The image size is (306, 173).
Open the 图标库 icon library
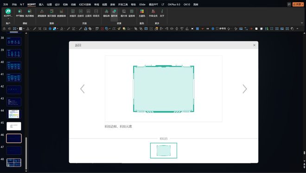106,13
